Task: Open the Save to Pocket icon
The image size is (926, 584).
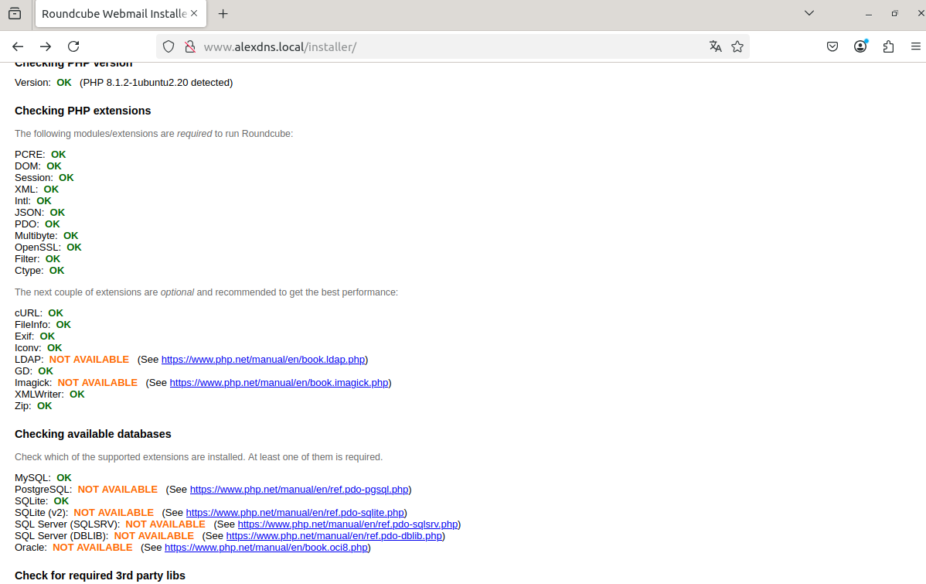Action: (x=832, y=46)
